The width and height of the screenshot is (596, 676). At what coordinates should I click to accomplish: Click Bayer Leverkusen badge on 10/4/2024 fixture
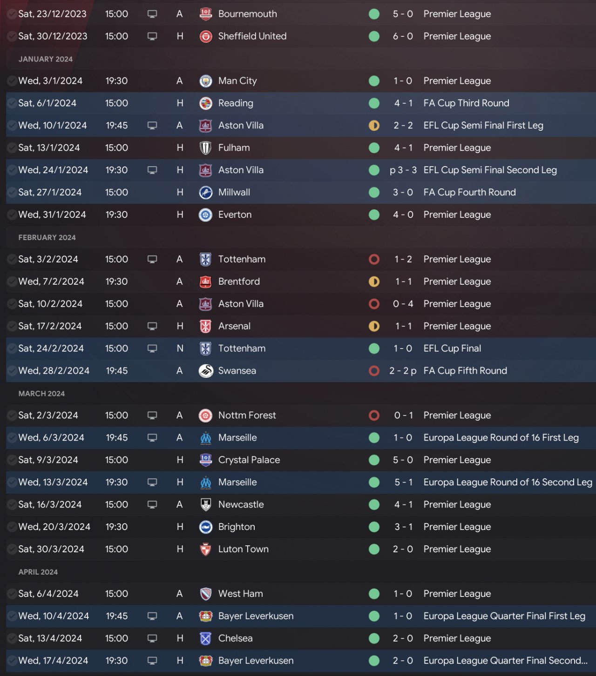pyautogui.click(x=205, y=616)
